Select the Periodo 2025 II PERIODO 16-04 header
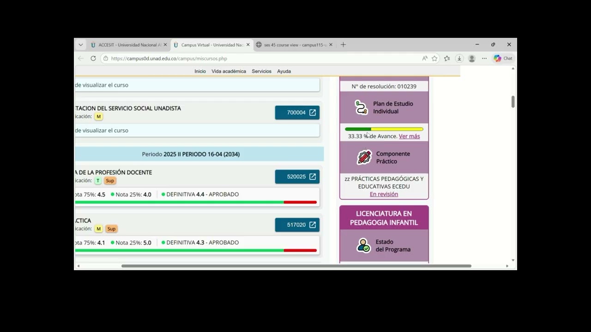 point(199,154)
